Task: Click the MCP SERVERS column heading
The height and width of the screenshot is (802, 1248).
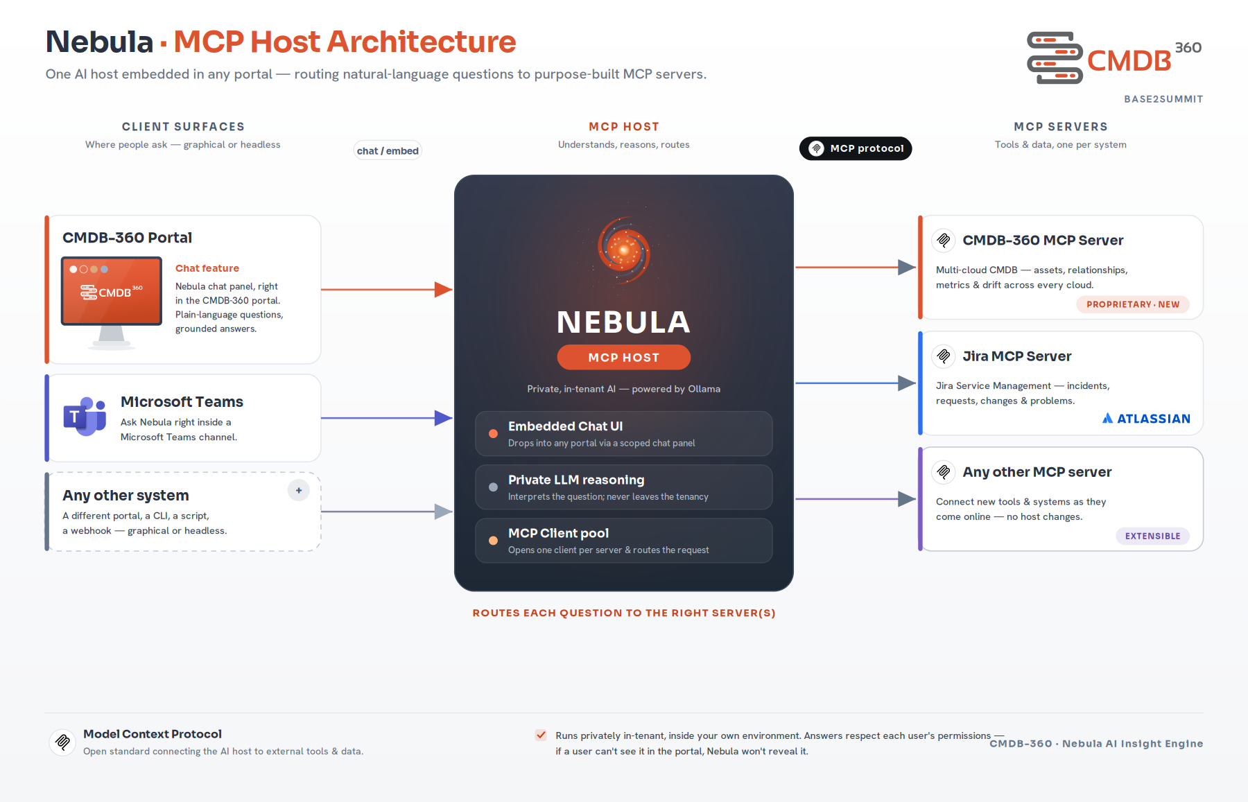Action: (x=1061, y=127)
